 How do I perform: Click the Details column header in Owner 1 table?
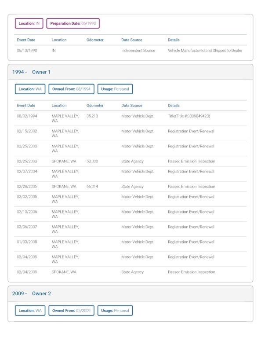click(174, 106)
